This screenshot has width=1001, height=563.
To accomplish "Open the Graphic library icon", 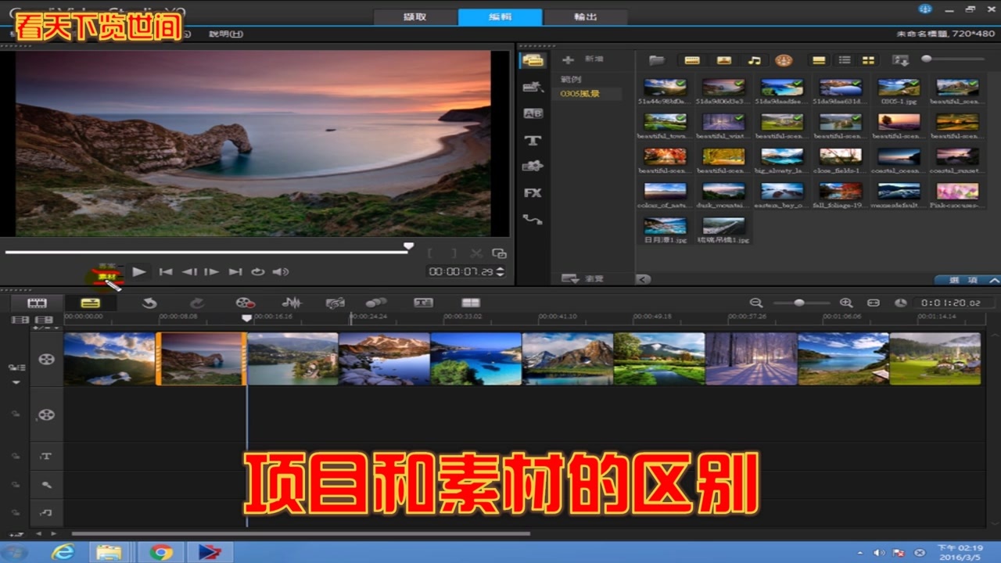I will [x=533, y=167].
